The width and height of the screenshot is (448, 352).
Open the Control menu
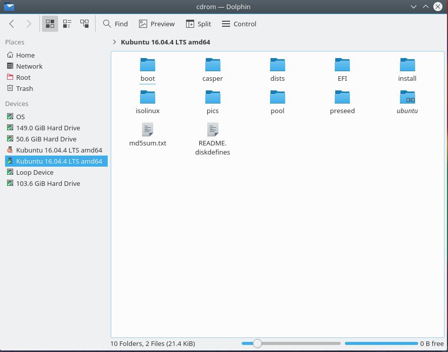(x=239, y=24)
